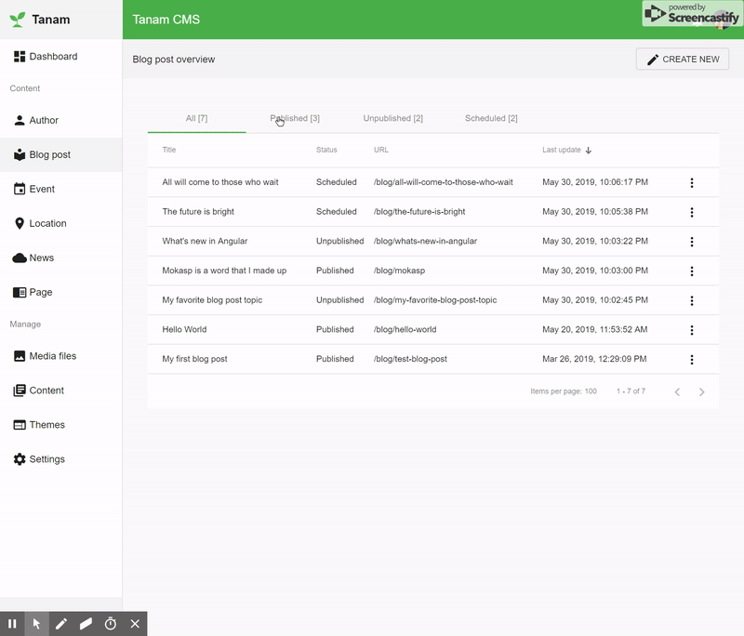Open Dashboard via its grid icon
This screenshot has height=636, width=744.
(20, 57)
